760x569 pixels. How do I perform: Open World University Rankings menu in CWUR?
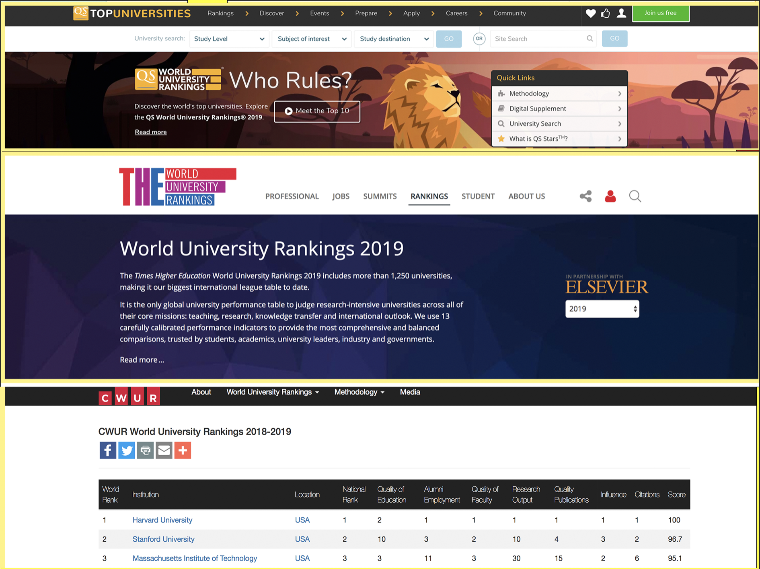coord(273,392)
